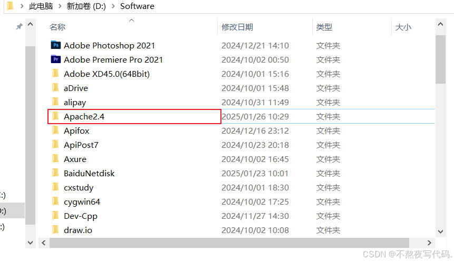Click 文件夹 type in Apache2.4 row
This screenshot has height=262, width=454.
click(328, 116)
